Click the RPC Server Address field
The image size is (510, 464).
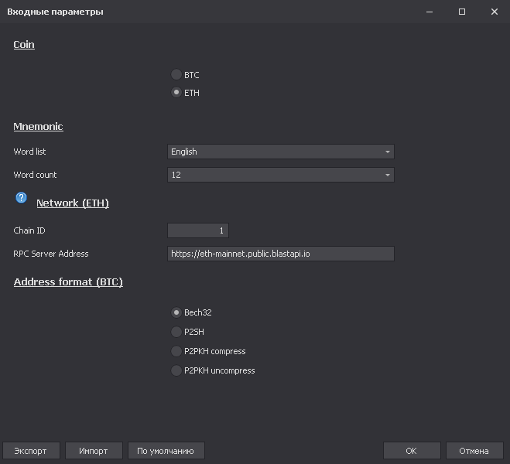281,254
